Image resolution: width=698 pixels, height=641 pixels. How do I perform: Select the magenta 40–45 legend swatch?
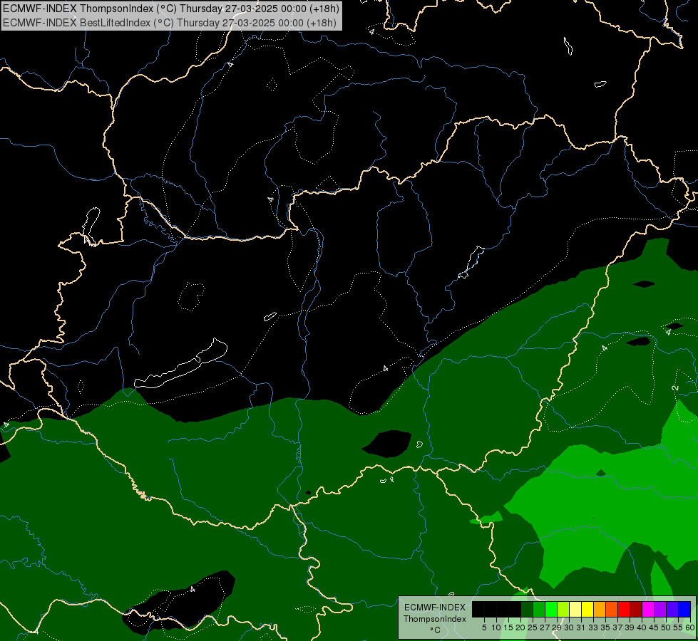(x=648, y=609)
